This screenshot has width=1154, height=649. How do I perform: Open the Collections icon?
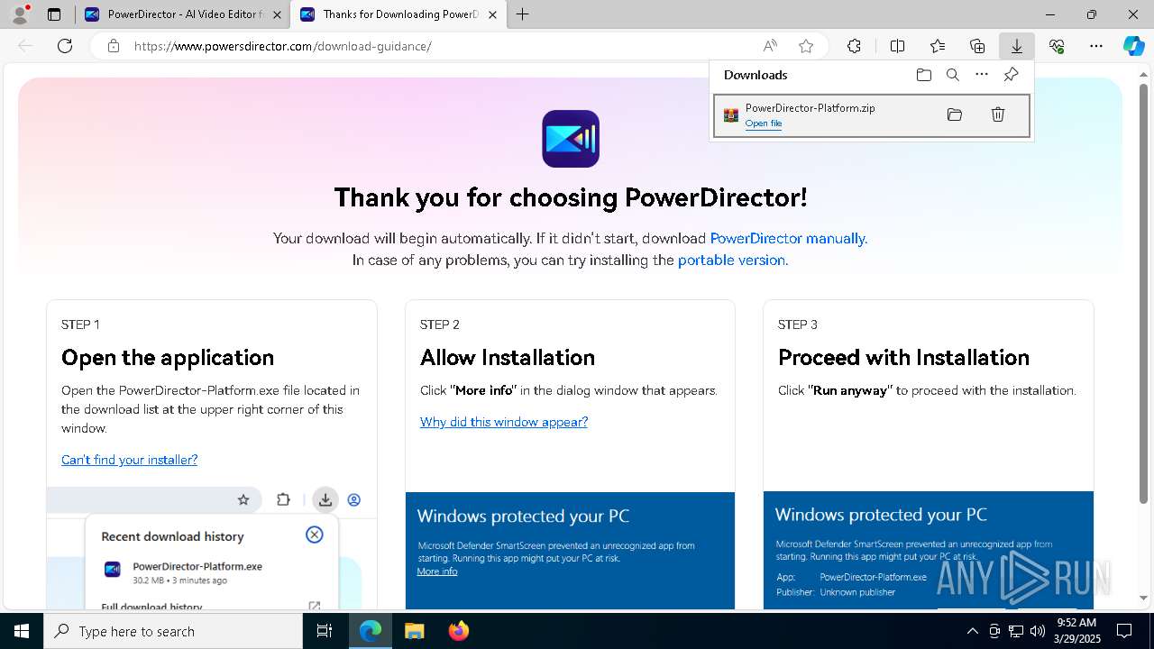tap(977, 46)
